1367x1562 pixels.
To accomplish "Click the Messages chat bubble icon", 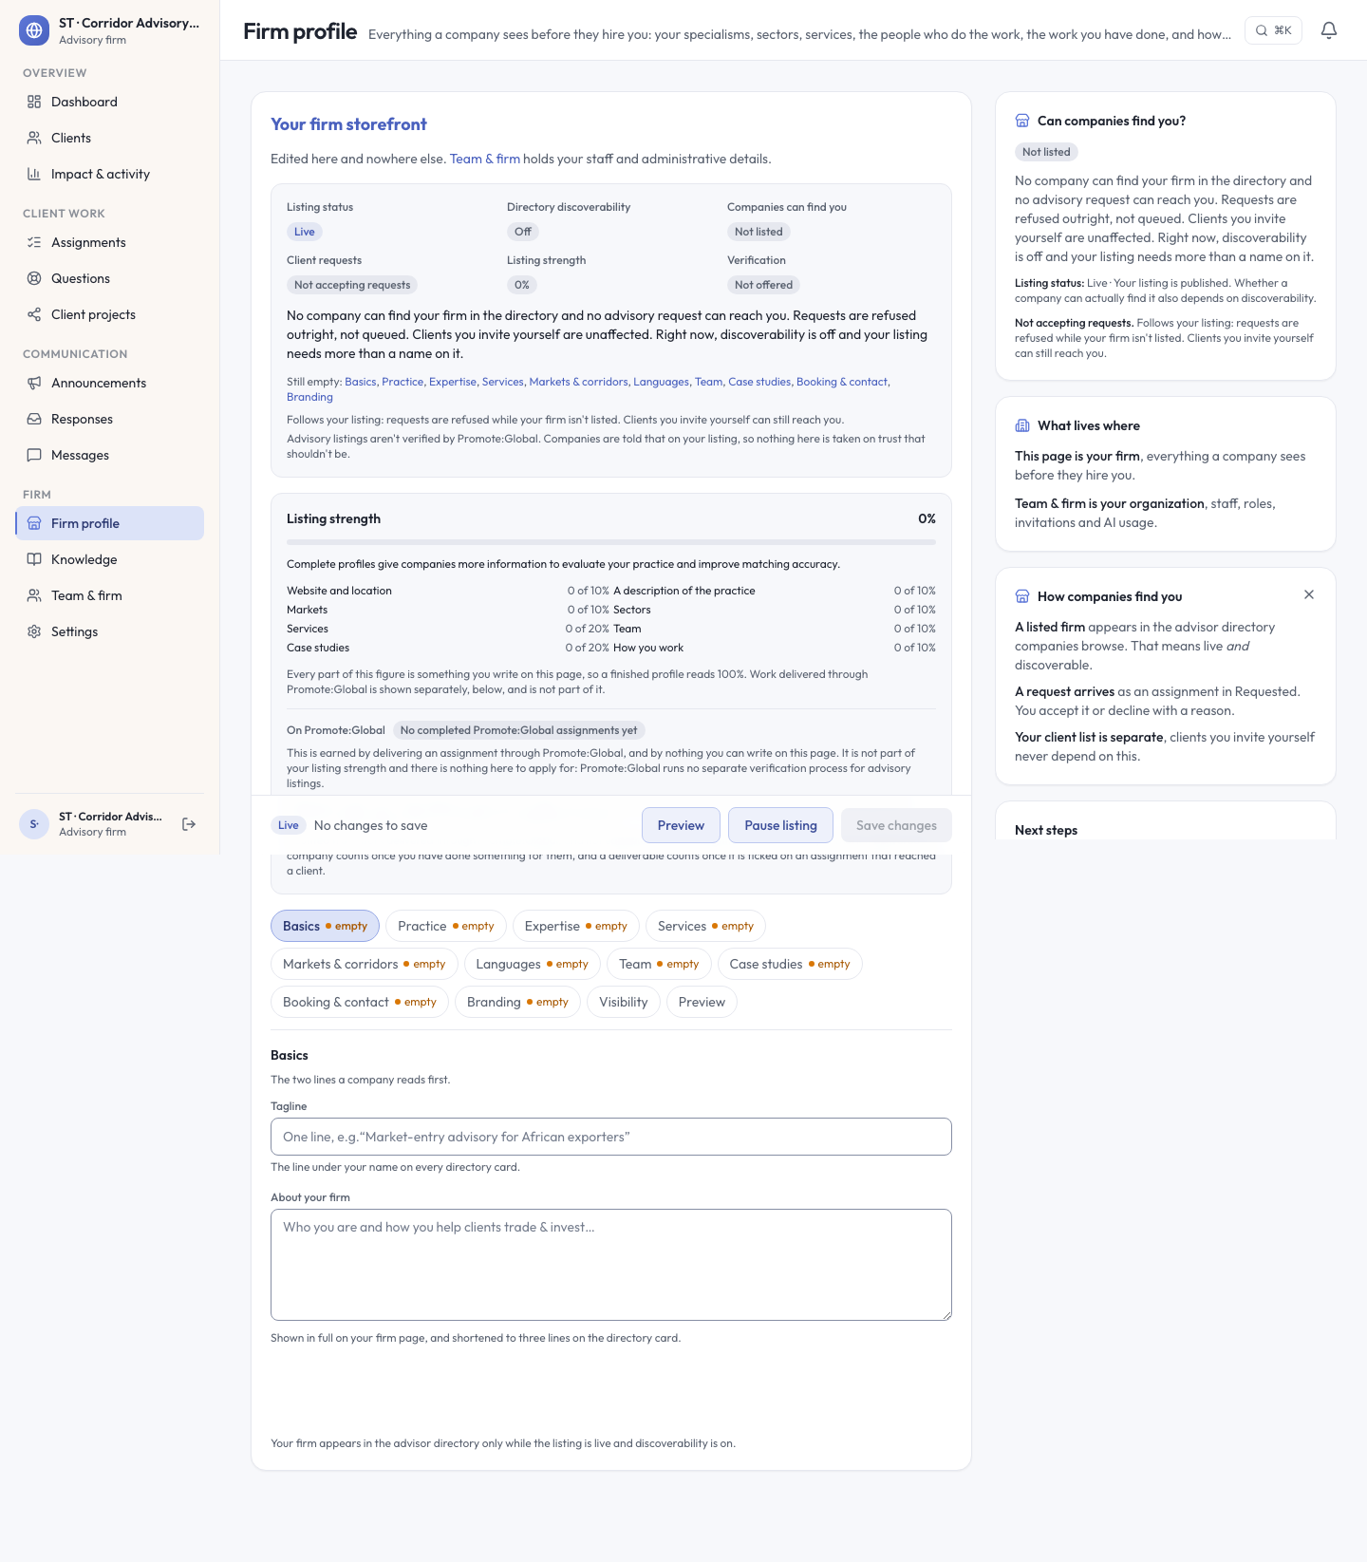I will point(34,455).
